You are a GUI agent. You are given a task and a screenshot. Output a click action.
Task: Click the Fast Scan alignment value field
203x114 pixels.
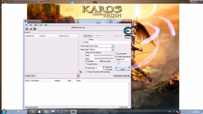tap(99, 68)
